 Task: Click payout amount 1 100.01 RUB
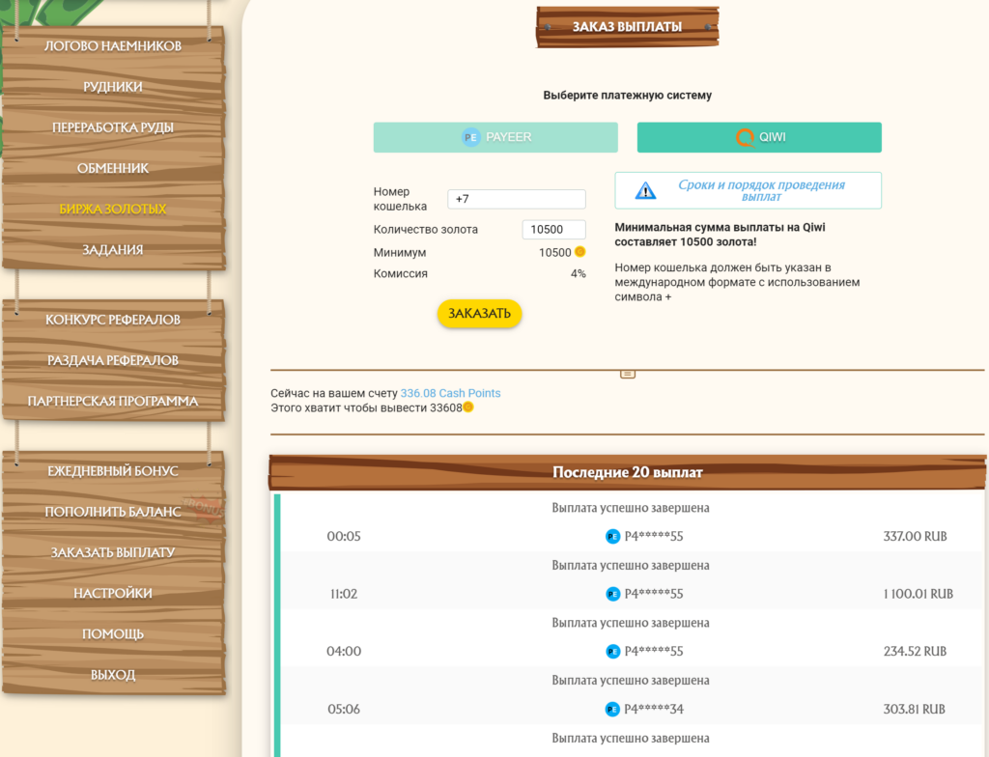point(918,594)
